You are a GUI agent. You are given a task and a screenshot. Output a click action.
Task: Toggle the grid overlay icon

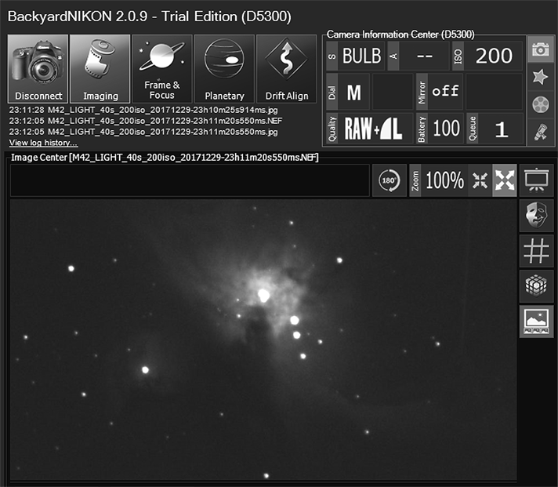pyautogui.click(x=536, y=251)
